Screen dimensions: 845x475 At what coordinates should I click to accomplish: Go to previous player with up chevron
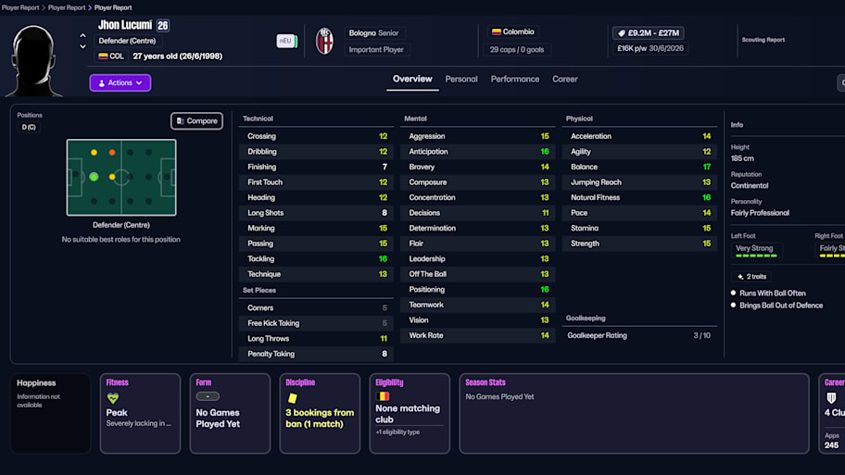point(83,35)
